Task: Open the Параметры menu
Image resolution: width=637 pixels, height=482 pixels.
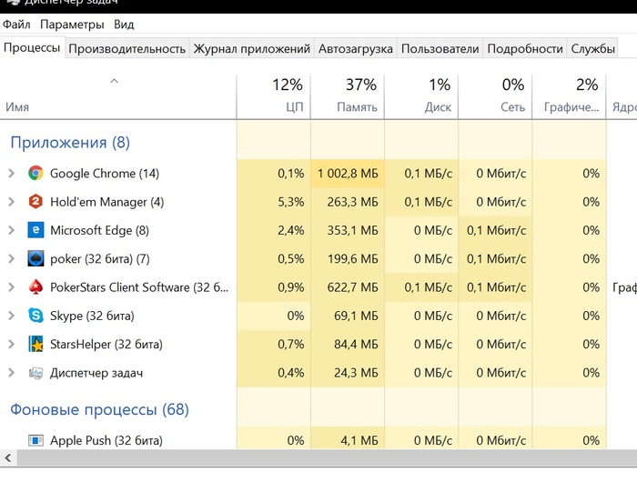Action: [72, 25]
